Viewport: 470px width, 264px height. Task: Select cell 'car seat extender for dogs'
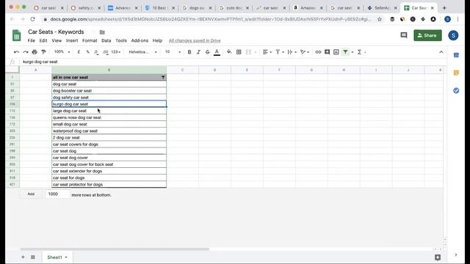[x=109, y=171]
